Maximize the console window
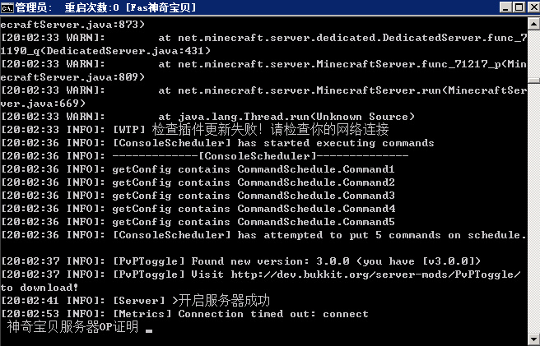The height and width of the screenshot is (346, 540). click(519, 7)
